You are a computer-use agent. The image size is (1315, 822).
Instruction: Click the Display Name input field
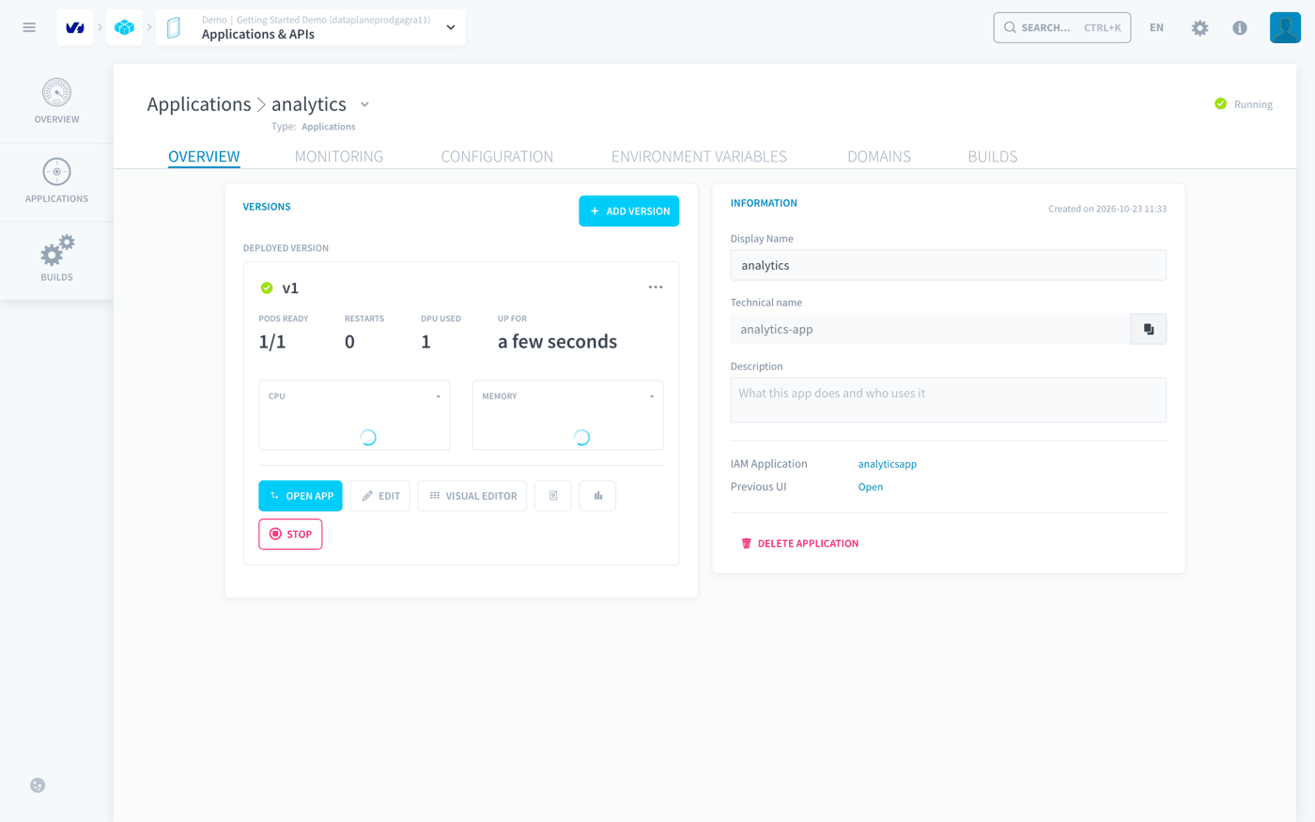[949, 265]
